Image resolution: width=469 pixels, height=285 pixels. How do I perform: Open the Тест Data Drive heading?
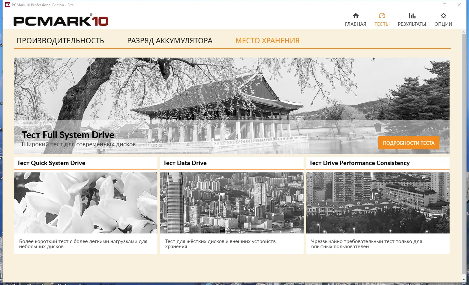point(185,163)
